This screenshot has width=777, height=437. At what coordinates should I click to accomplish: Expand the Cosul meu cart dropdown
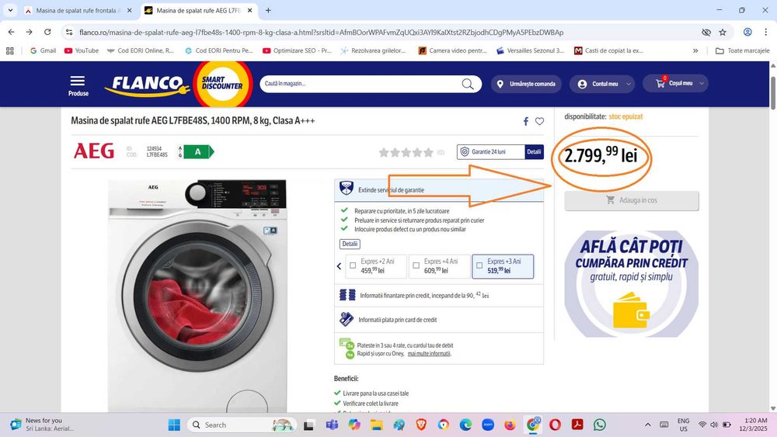[x=675, y=83]
